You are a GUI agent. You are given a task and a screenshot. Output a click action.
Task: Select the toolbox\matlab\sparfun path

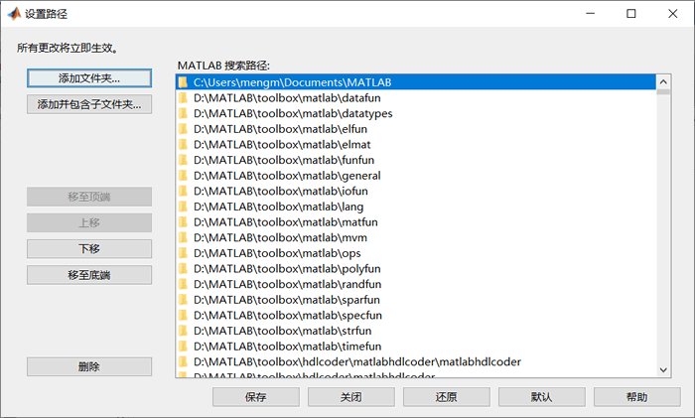pyautogui.click(x=416, y=300)
